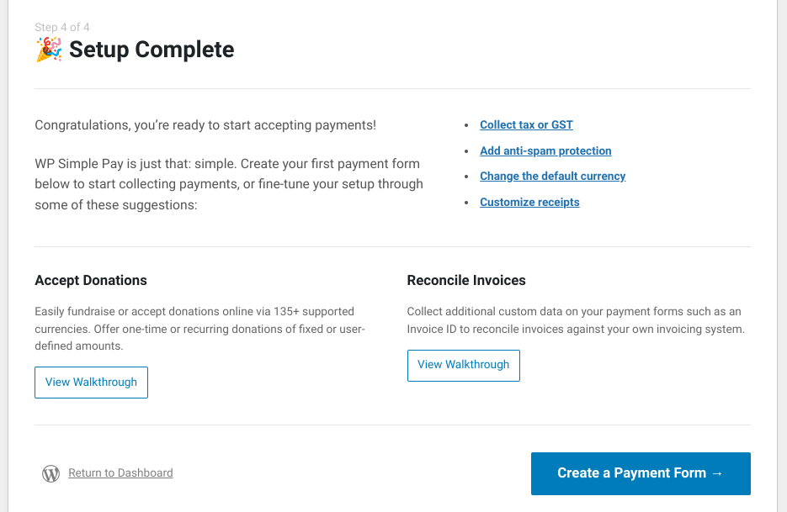Return to Dashboard via the footer link
The height and width of the screenshot is (512, 787).
point(120,472)
